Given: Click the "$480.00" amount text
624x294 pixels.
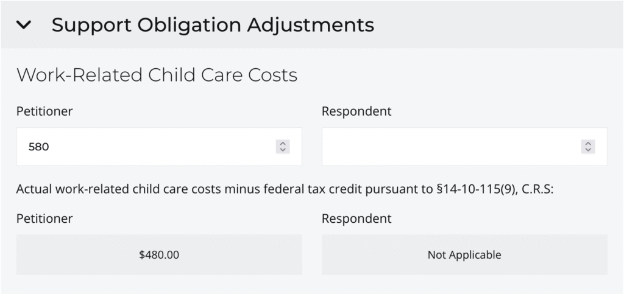Looking at the screenshot, I should pyautogui.click(x=159, y=255).
